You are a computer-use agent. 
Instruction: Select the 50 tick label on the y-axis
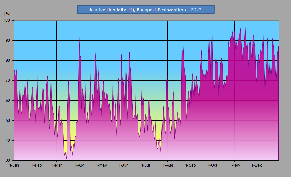[8, 120]
